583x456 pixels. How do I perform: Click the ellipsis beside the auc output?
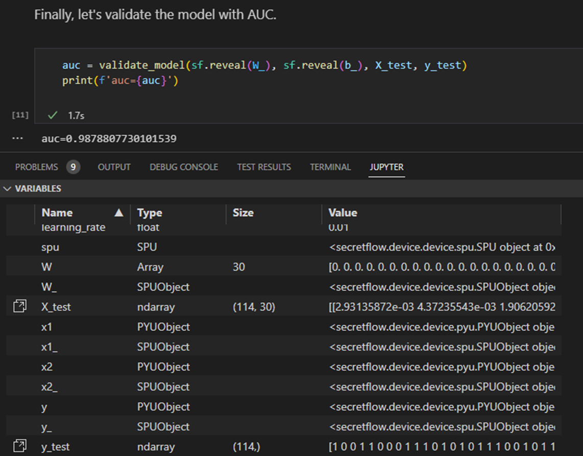[x=17, y=138]
